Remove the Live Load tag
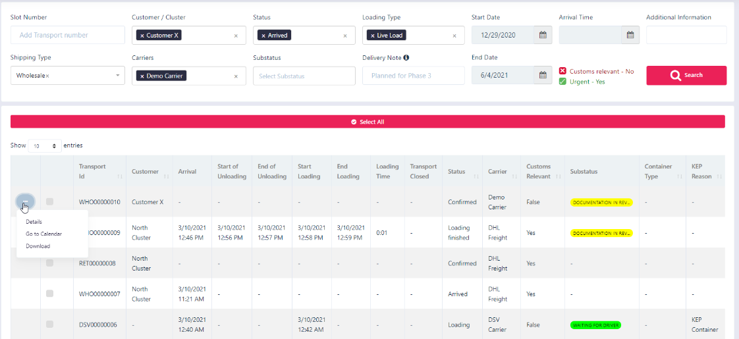 pyautogui.click(x=373, y=36)
